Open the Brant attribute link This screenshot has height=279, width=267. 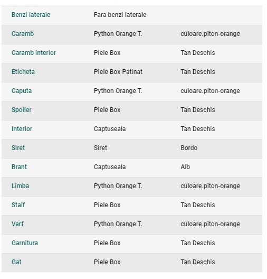coord(19,167)
